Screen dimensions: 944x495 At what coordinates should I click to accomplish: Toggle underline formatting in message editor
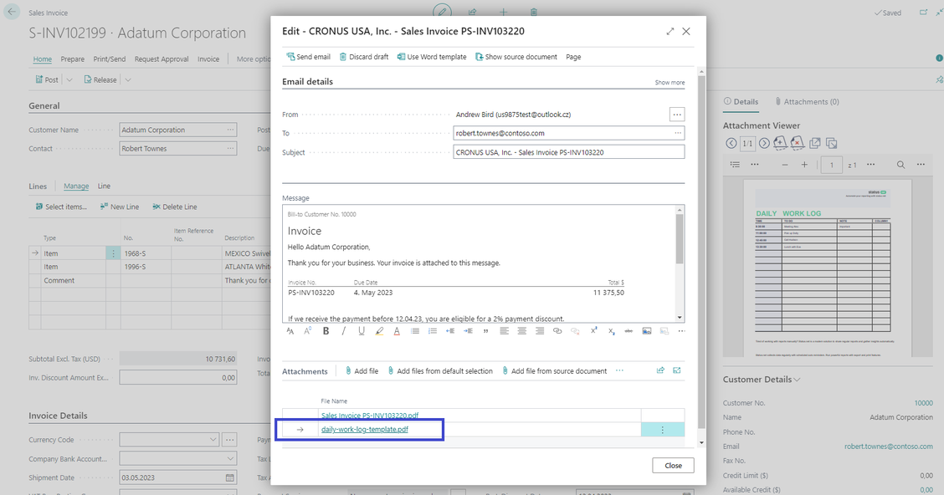pyautogui.click(x=362, y=331)
